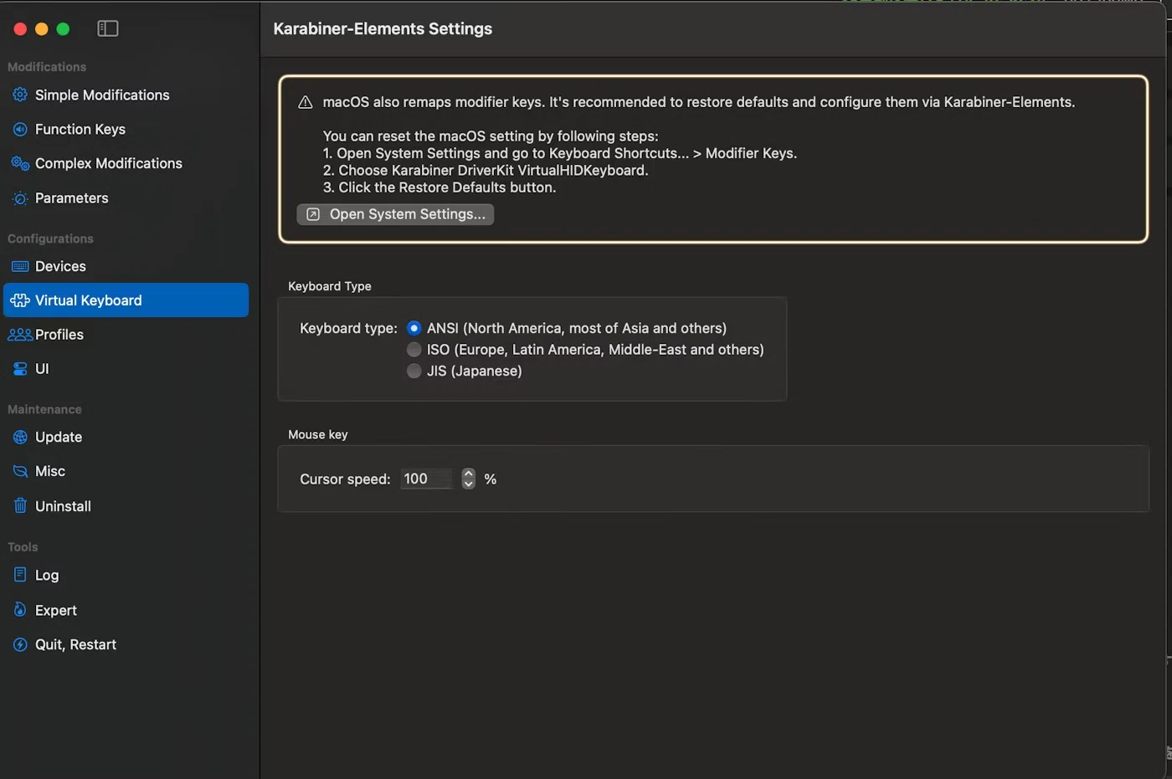Decrease cursor speed with stepper down arrow
Image resolution: width=1172 pixels, height=779 pixels.
[x=469, y=484]
